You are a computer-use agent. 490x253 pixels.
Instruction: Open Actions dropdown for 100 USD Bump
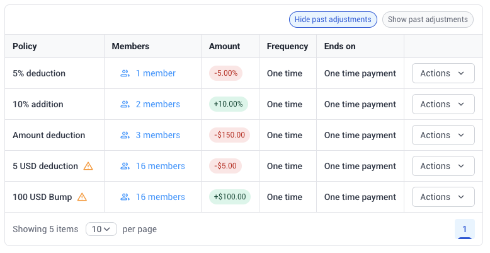[x=443, y=197]
